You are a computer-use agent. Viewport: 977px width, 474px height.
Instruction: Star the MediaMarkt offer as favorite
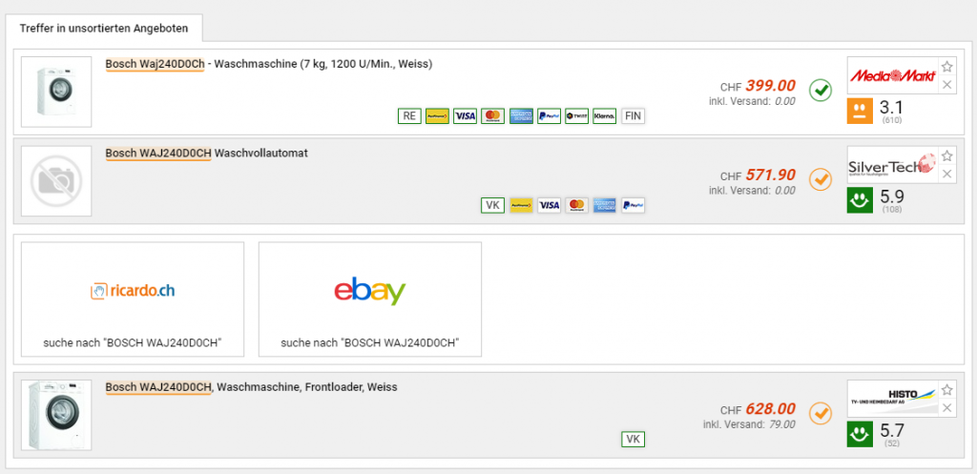947,66
